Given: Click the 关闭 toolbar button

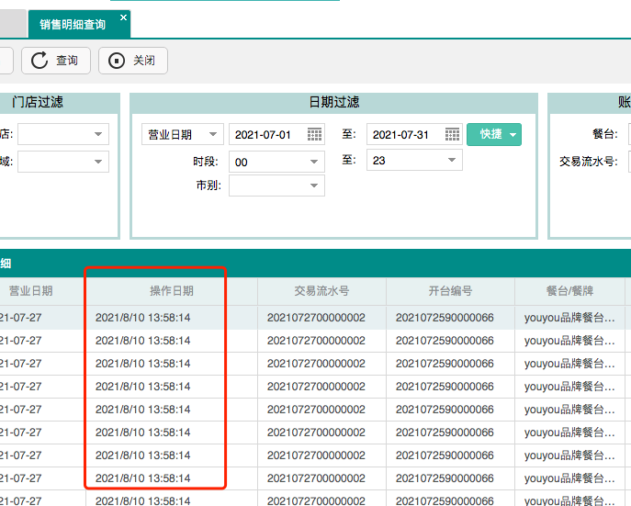Looking at the screenshot, I should 133,61.
